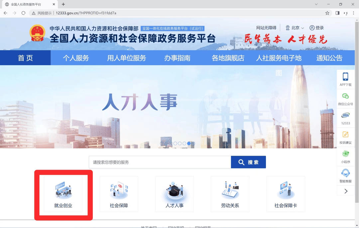Click the 登录 login link

[317, 28]
